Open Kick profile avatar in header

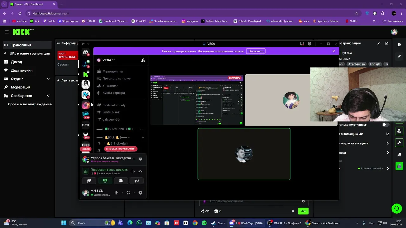(x=394, y=32)
